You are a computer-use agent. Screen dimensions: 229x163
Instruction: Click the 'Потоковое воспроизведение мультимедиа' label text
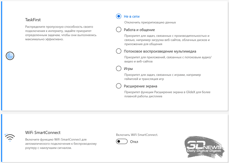click(160, 51)
